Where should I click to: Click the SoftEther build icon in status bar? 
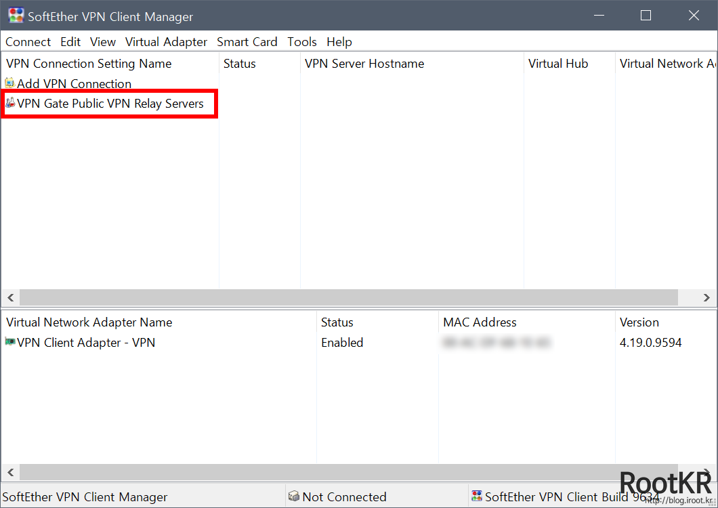click(477, 496)
